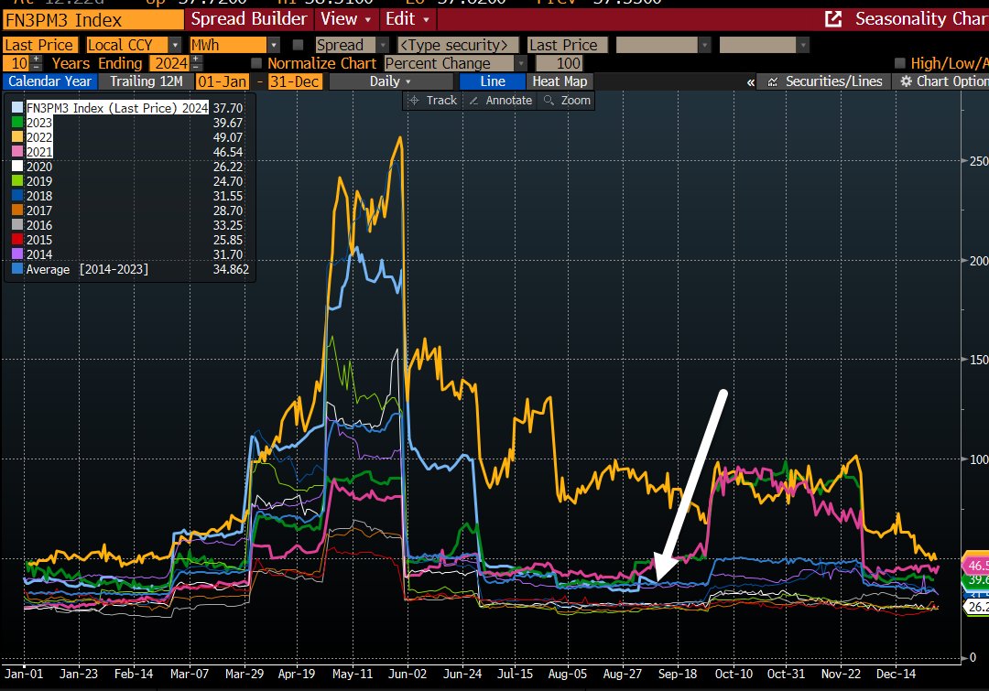
Task: Click the 2021 pink legend swatch
Action: tap(17, 151)
